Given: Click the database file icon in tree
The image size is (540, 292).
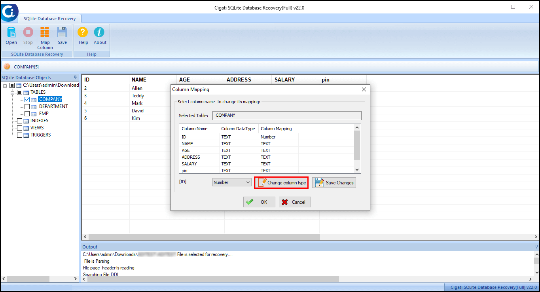Looking at the screenshot, I should click(19, 85).
